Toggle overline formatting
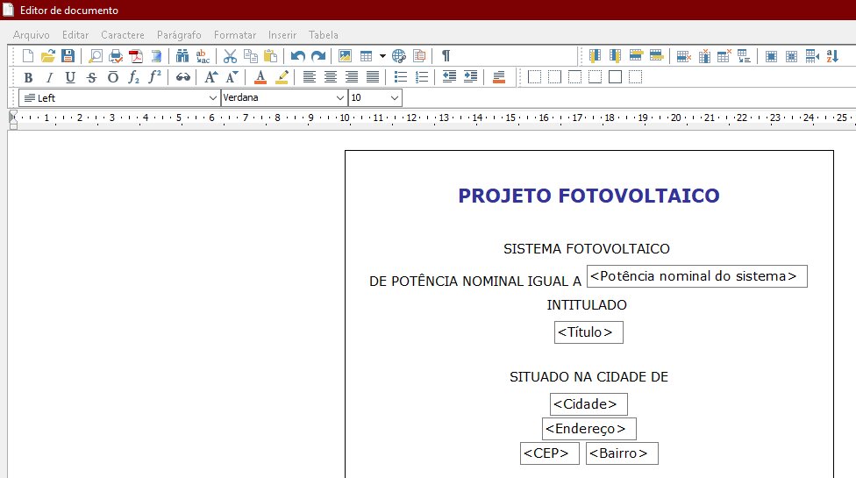The height and width of the screenshot is (478, 856). point(112,77)
